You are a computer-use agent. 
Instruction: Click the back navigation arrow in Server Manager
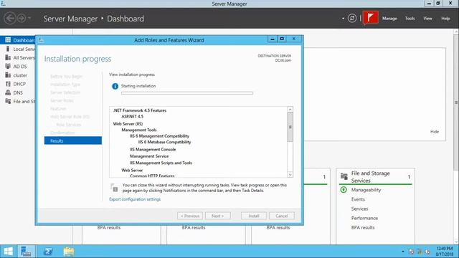tap(9, 19)
